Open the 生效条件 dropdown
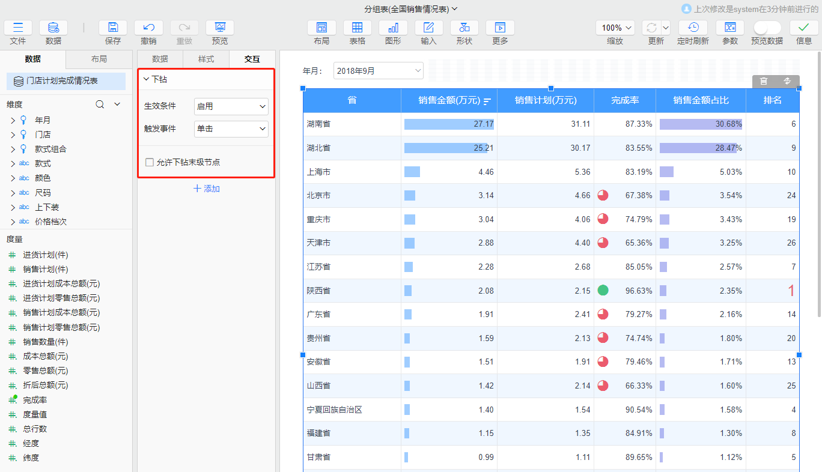This screenshot has width=822, height=472. 231,106
